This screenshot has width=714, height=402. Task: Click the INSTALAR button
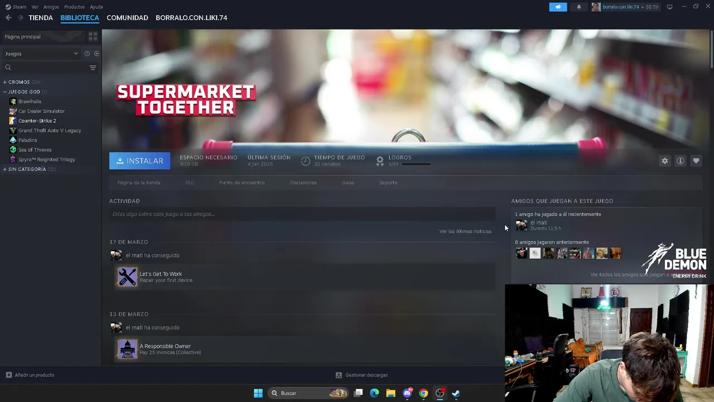click(x=139, y=161)
